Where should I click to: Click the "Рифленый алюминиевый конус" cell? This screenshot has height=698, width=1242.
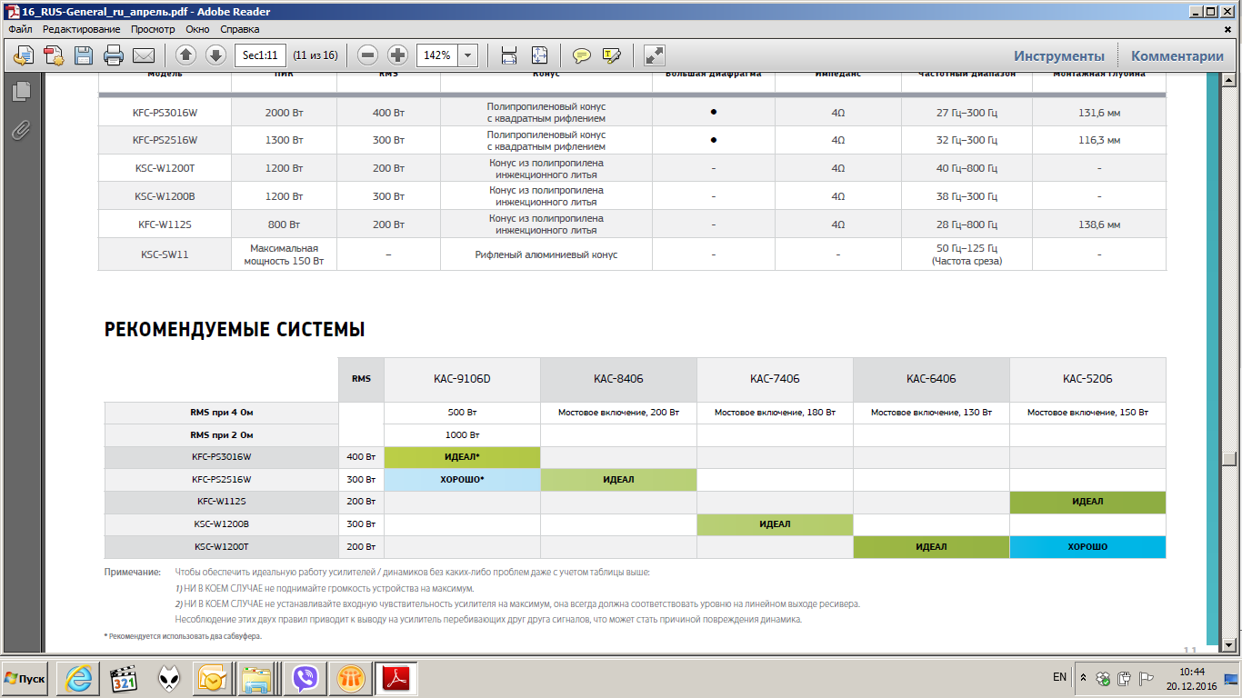[546, 254]
